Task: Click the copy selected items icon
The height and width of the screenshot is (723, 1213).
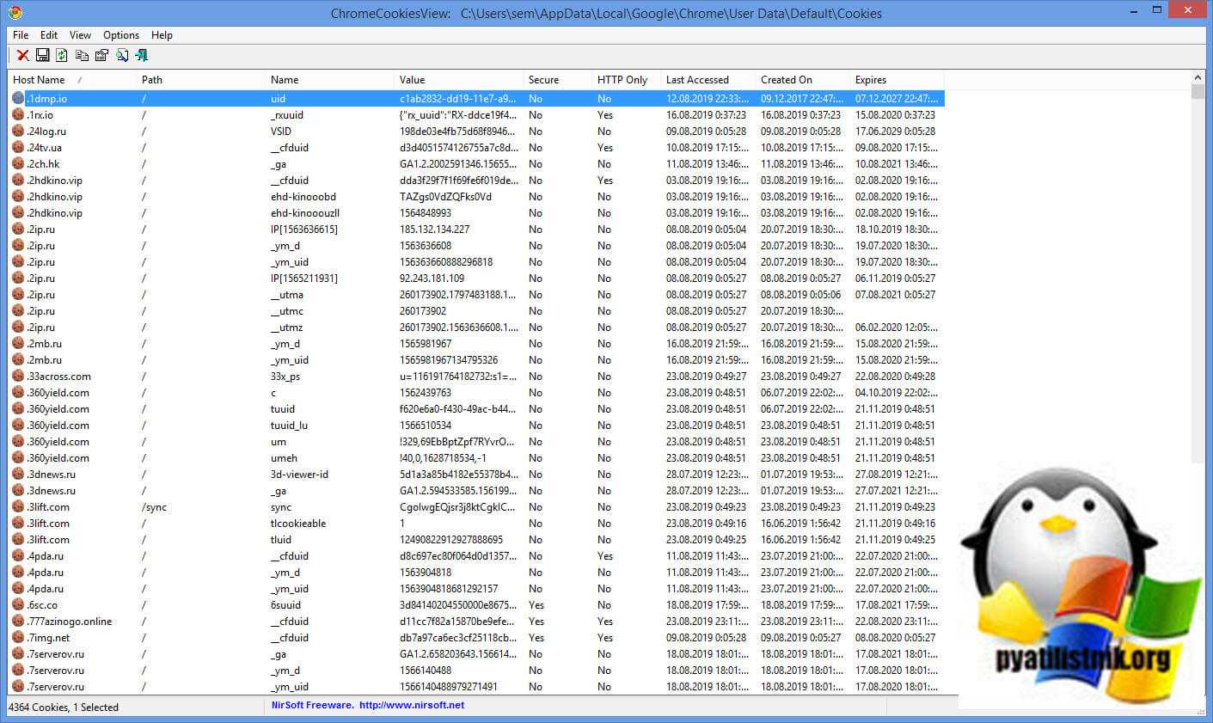Action: [82, 55]
